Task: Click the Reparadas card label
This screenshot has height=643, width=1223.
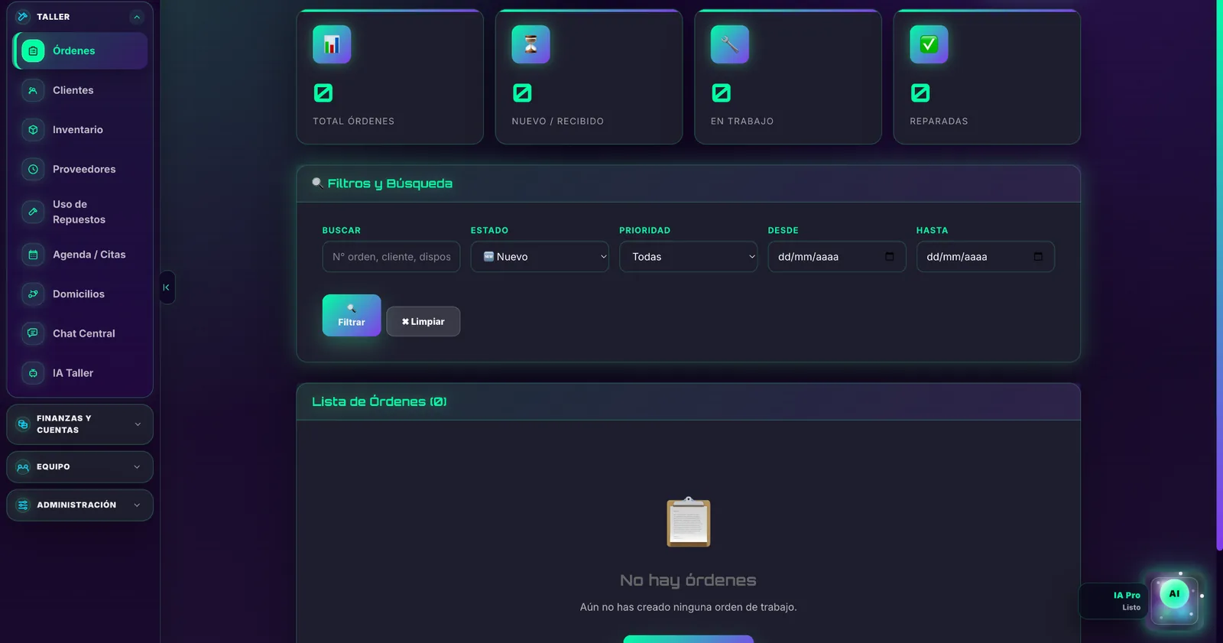Action: click(x=939, y=121)
